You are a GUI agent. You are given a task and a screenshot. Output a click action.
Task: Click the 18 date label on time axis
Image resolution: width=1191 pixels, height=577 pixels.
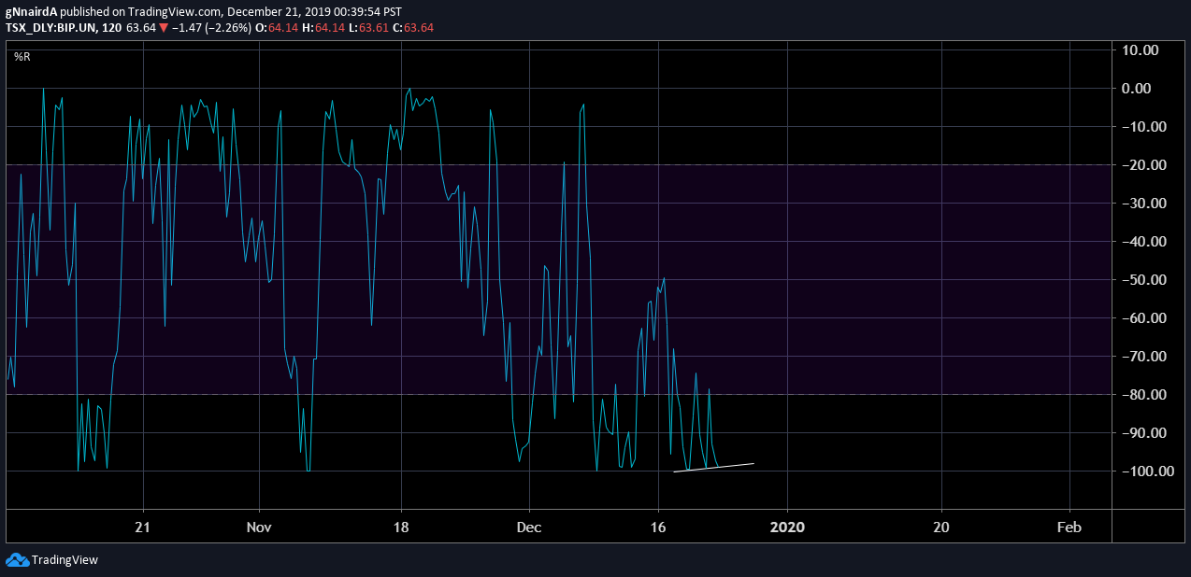(401, 527)
